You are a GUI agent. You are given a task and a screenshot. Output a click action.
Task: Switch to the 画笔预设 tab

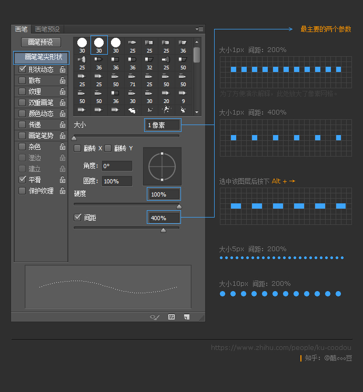point(47,29)
